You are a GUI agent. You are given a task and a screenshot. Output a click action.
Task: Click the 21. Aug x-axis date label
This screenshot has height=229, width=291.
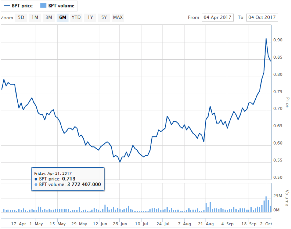click(x=205, y=224)
